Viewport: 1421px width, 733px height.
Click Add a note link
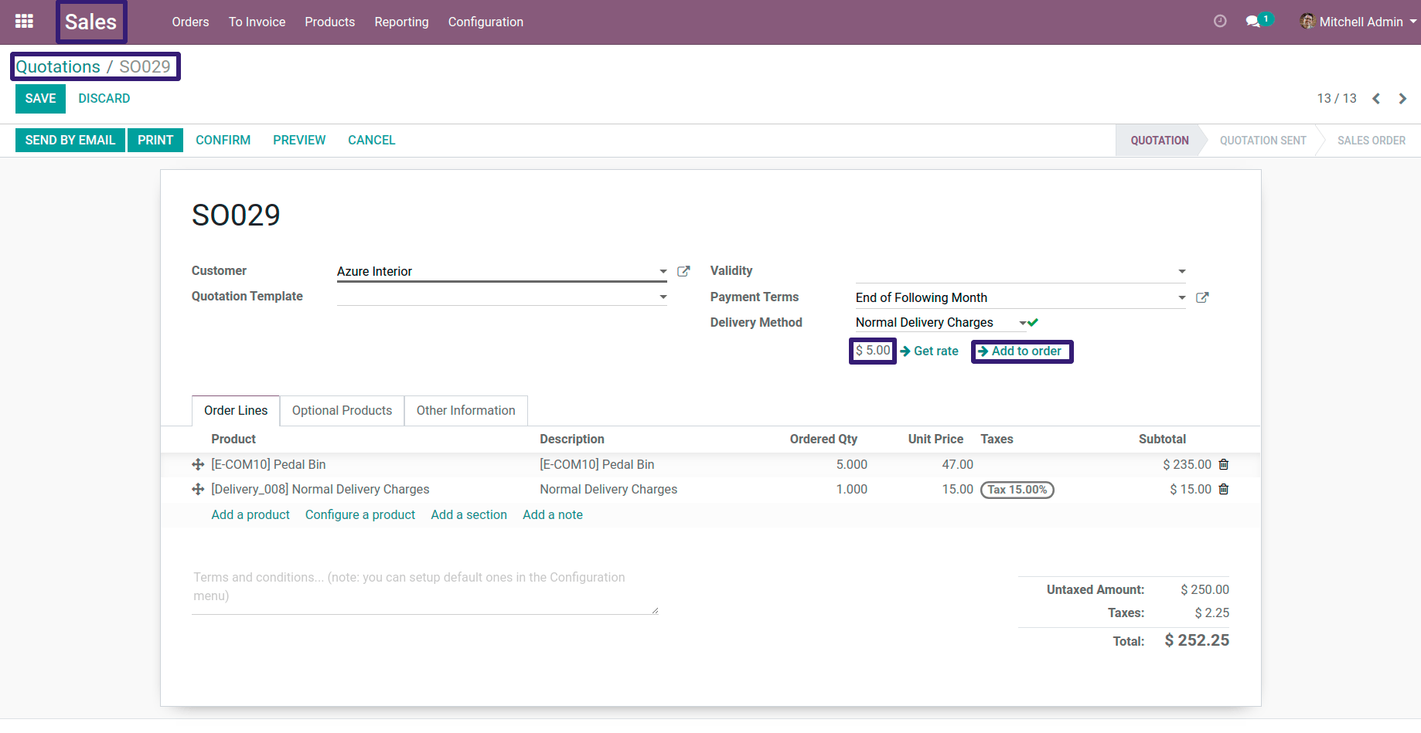553,514
